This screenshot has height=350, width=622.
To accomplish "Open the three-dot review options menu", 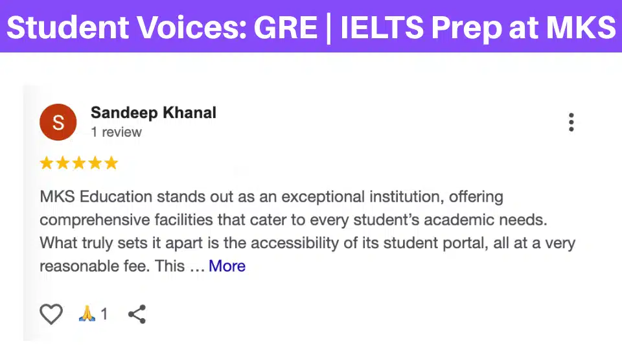I will coord(571,122).
